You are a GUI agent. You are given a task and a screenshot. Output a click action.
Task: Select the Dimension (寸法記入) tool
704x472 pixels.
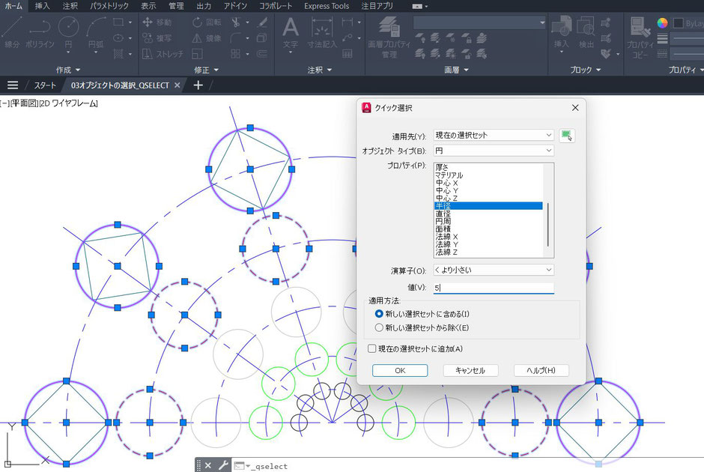[322, 32]
